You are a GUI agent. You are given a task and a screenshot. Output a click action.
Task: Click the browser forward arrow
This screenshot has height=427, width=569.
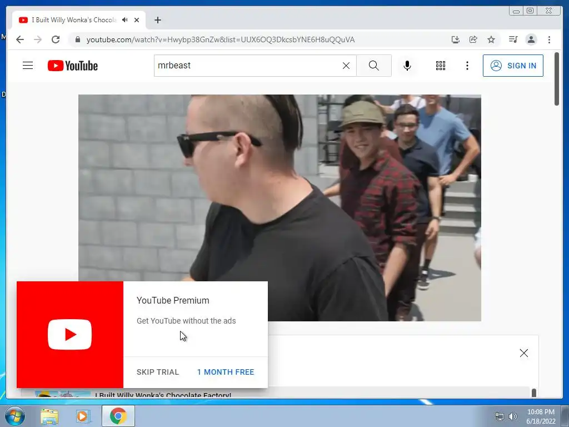pyautogui.click(x=38, y=39)
